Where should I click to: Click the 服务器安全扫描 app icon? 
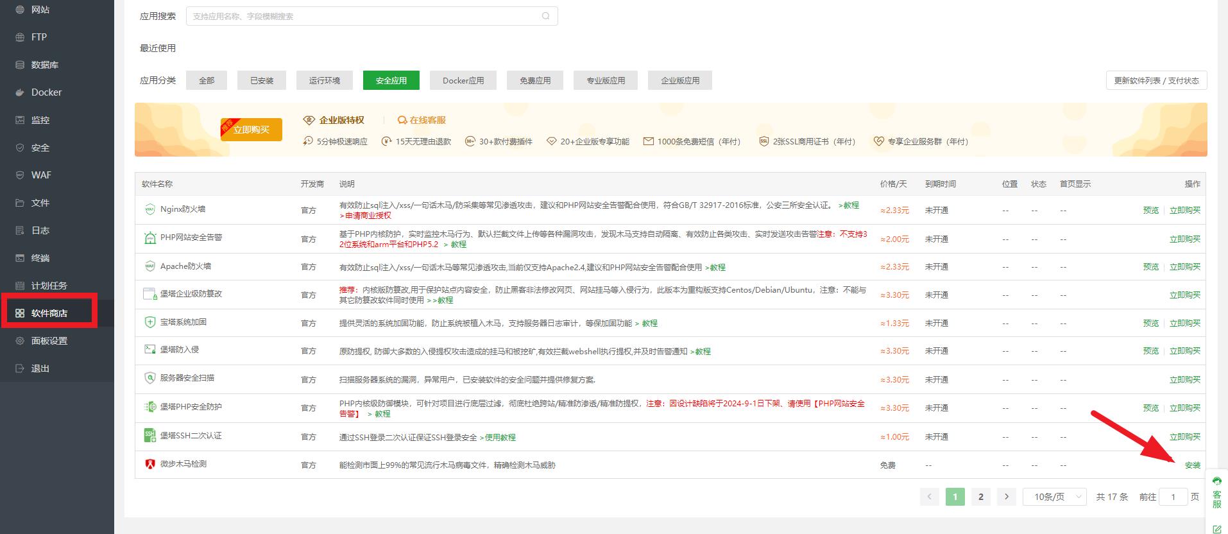[149, 378]
